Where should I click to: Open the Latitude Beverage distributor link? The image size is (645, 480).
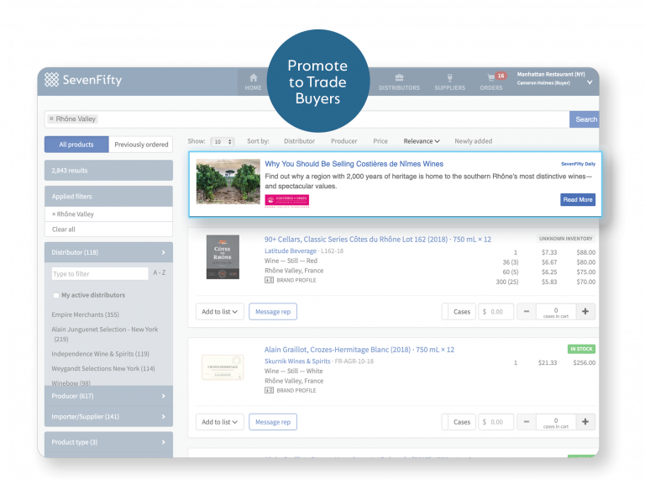(x=291, y=251)
